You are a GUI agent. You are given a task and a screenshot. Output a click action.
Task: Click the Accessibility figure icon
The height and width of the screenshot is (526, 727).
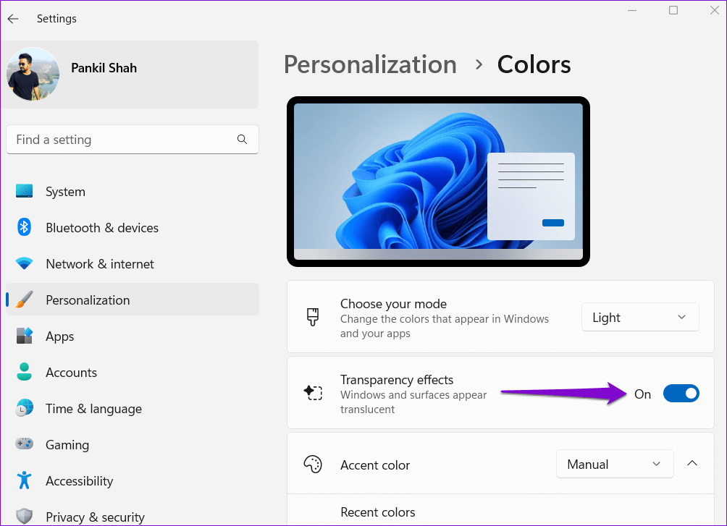tap(25, 481)
